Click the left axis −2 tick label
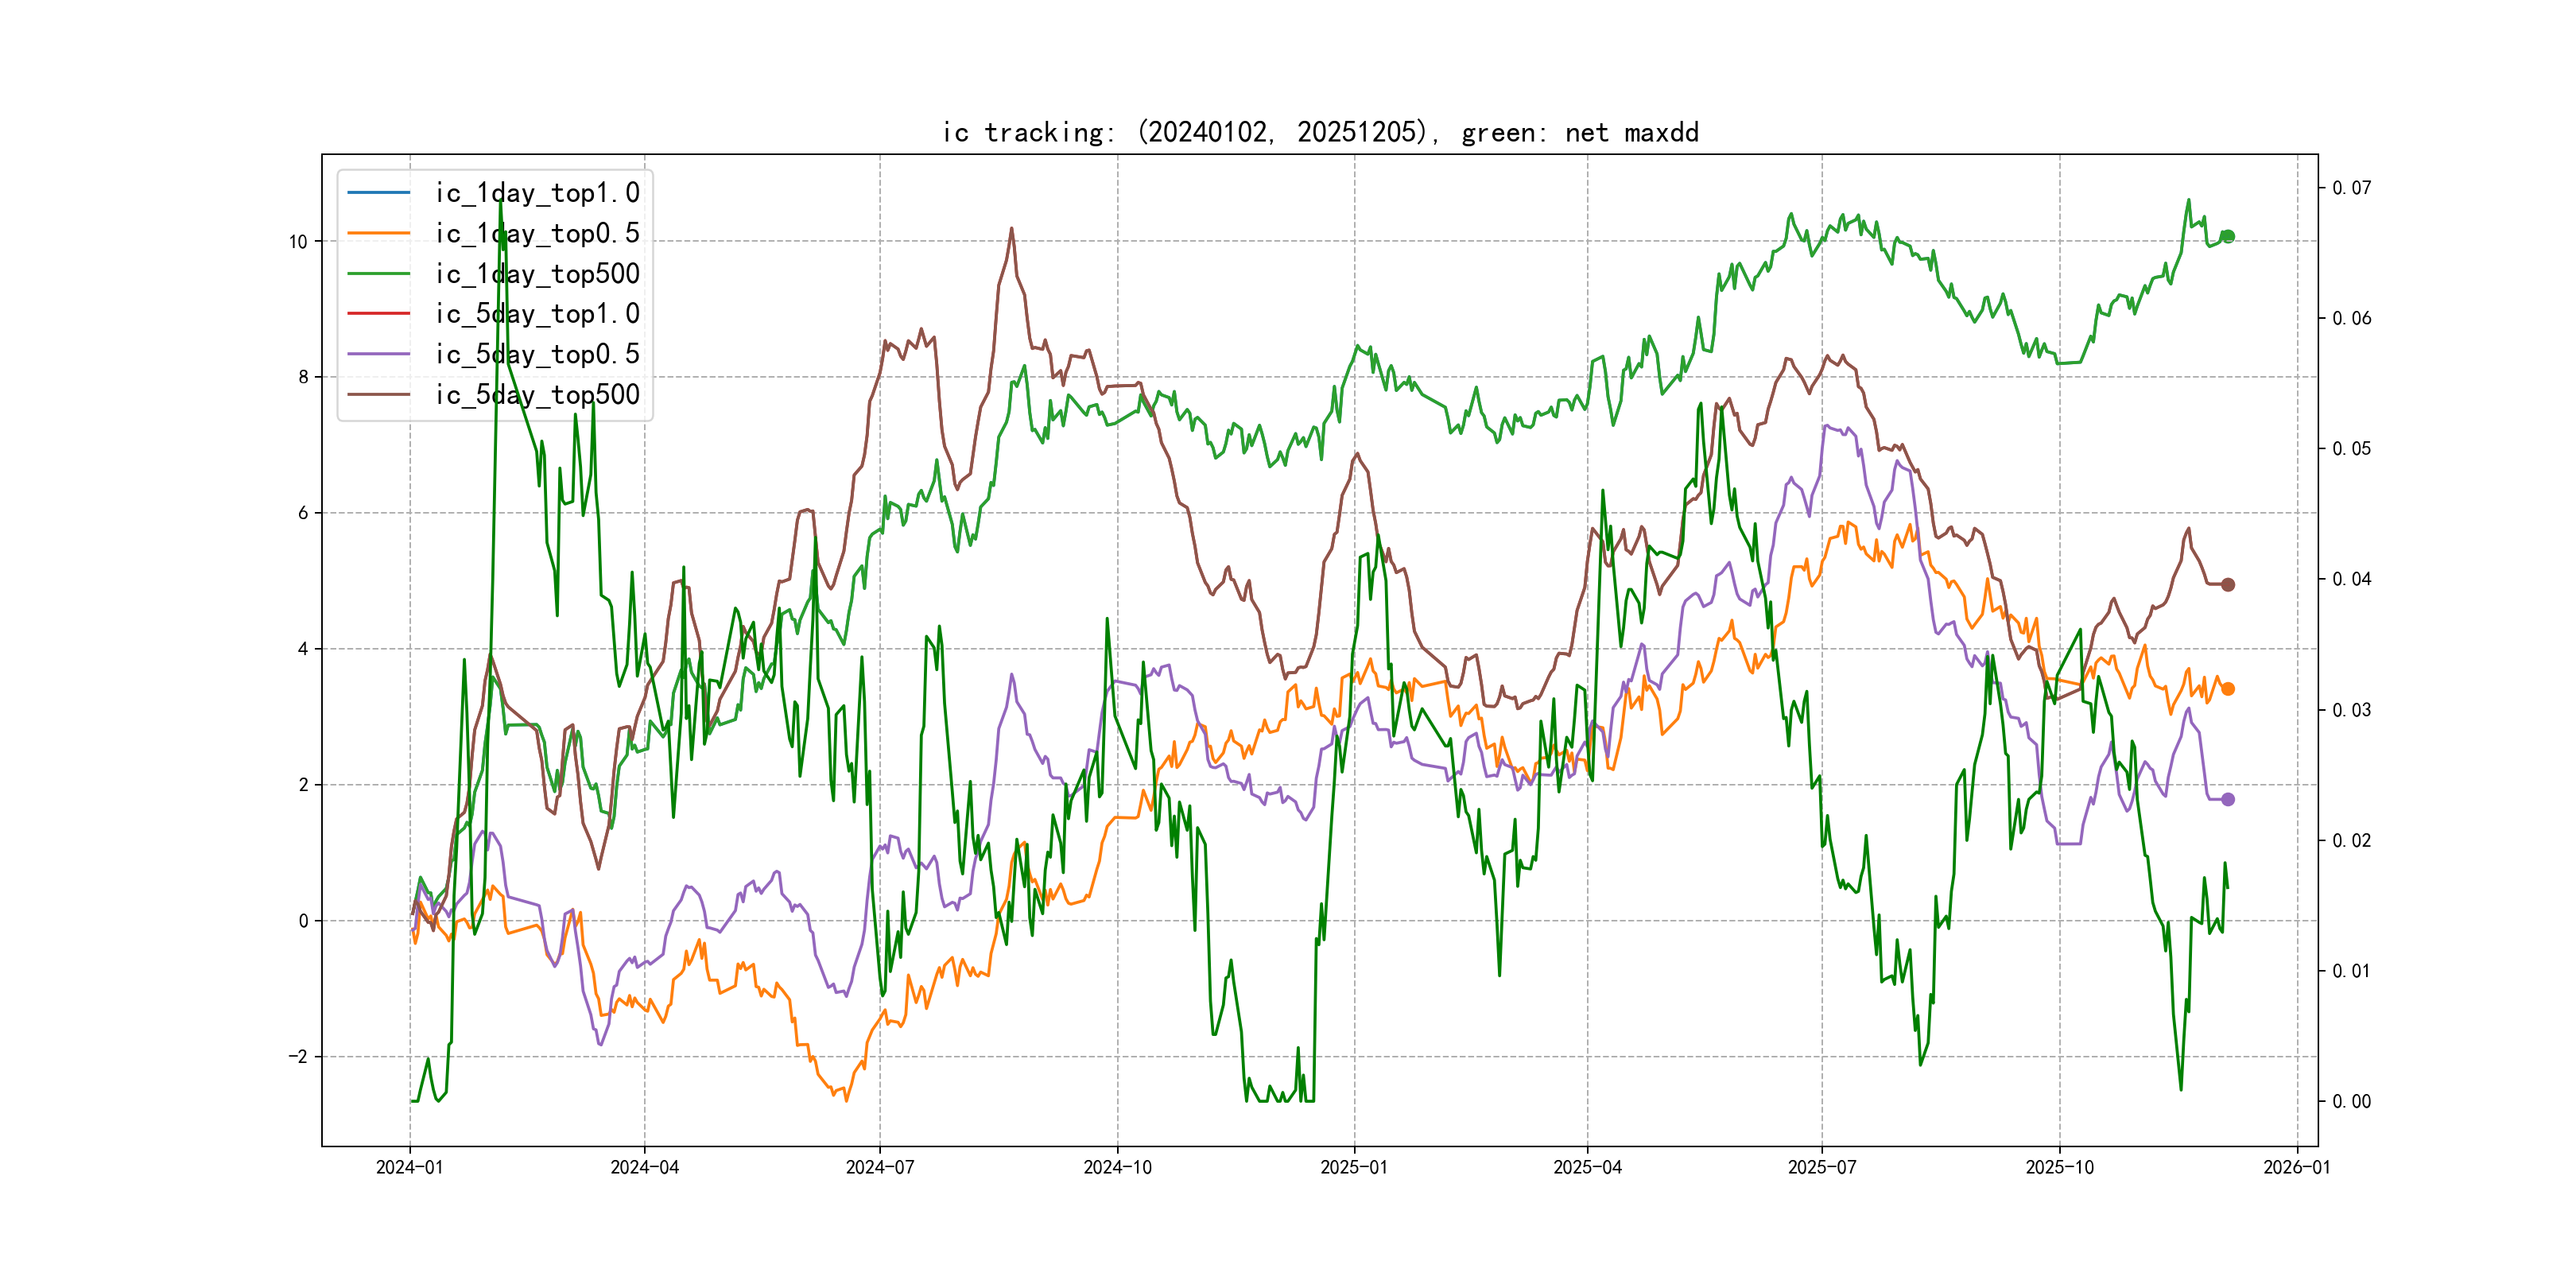 point(298,1057)
